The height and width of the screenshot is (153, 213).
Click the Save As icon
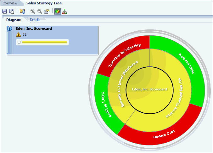pyautogui.click(x=12, y=11)
